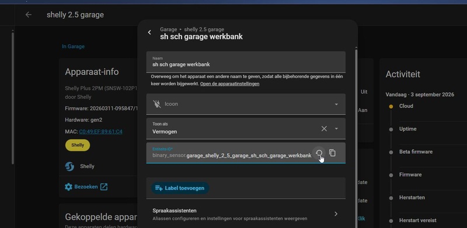Copy the entity ID to the clipboard
This screenshot has width=467, height=228.
click(x=332, y=153)
